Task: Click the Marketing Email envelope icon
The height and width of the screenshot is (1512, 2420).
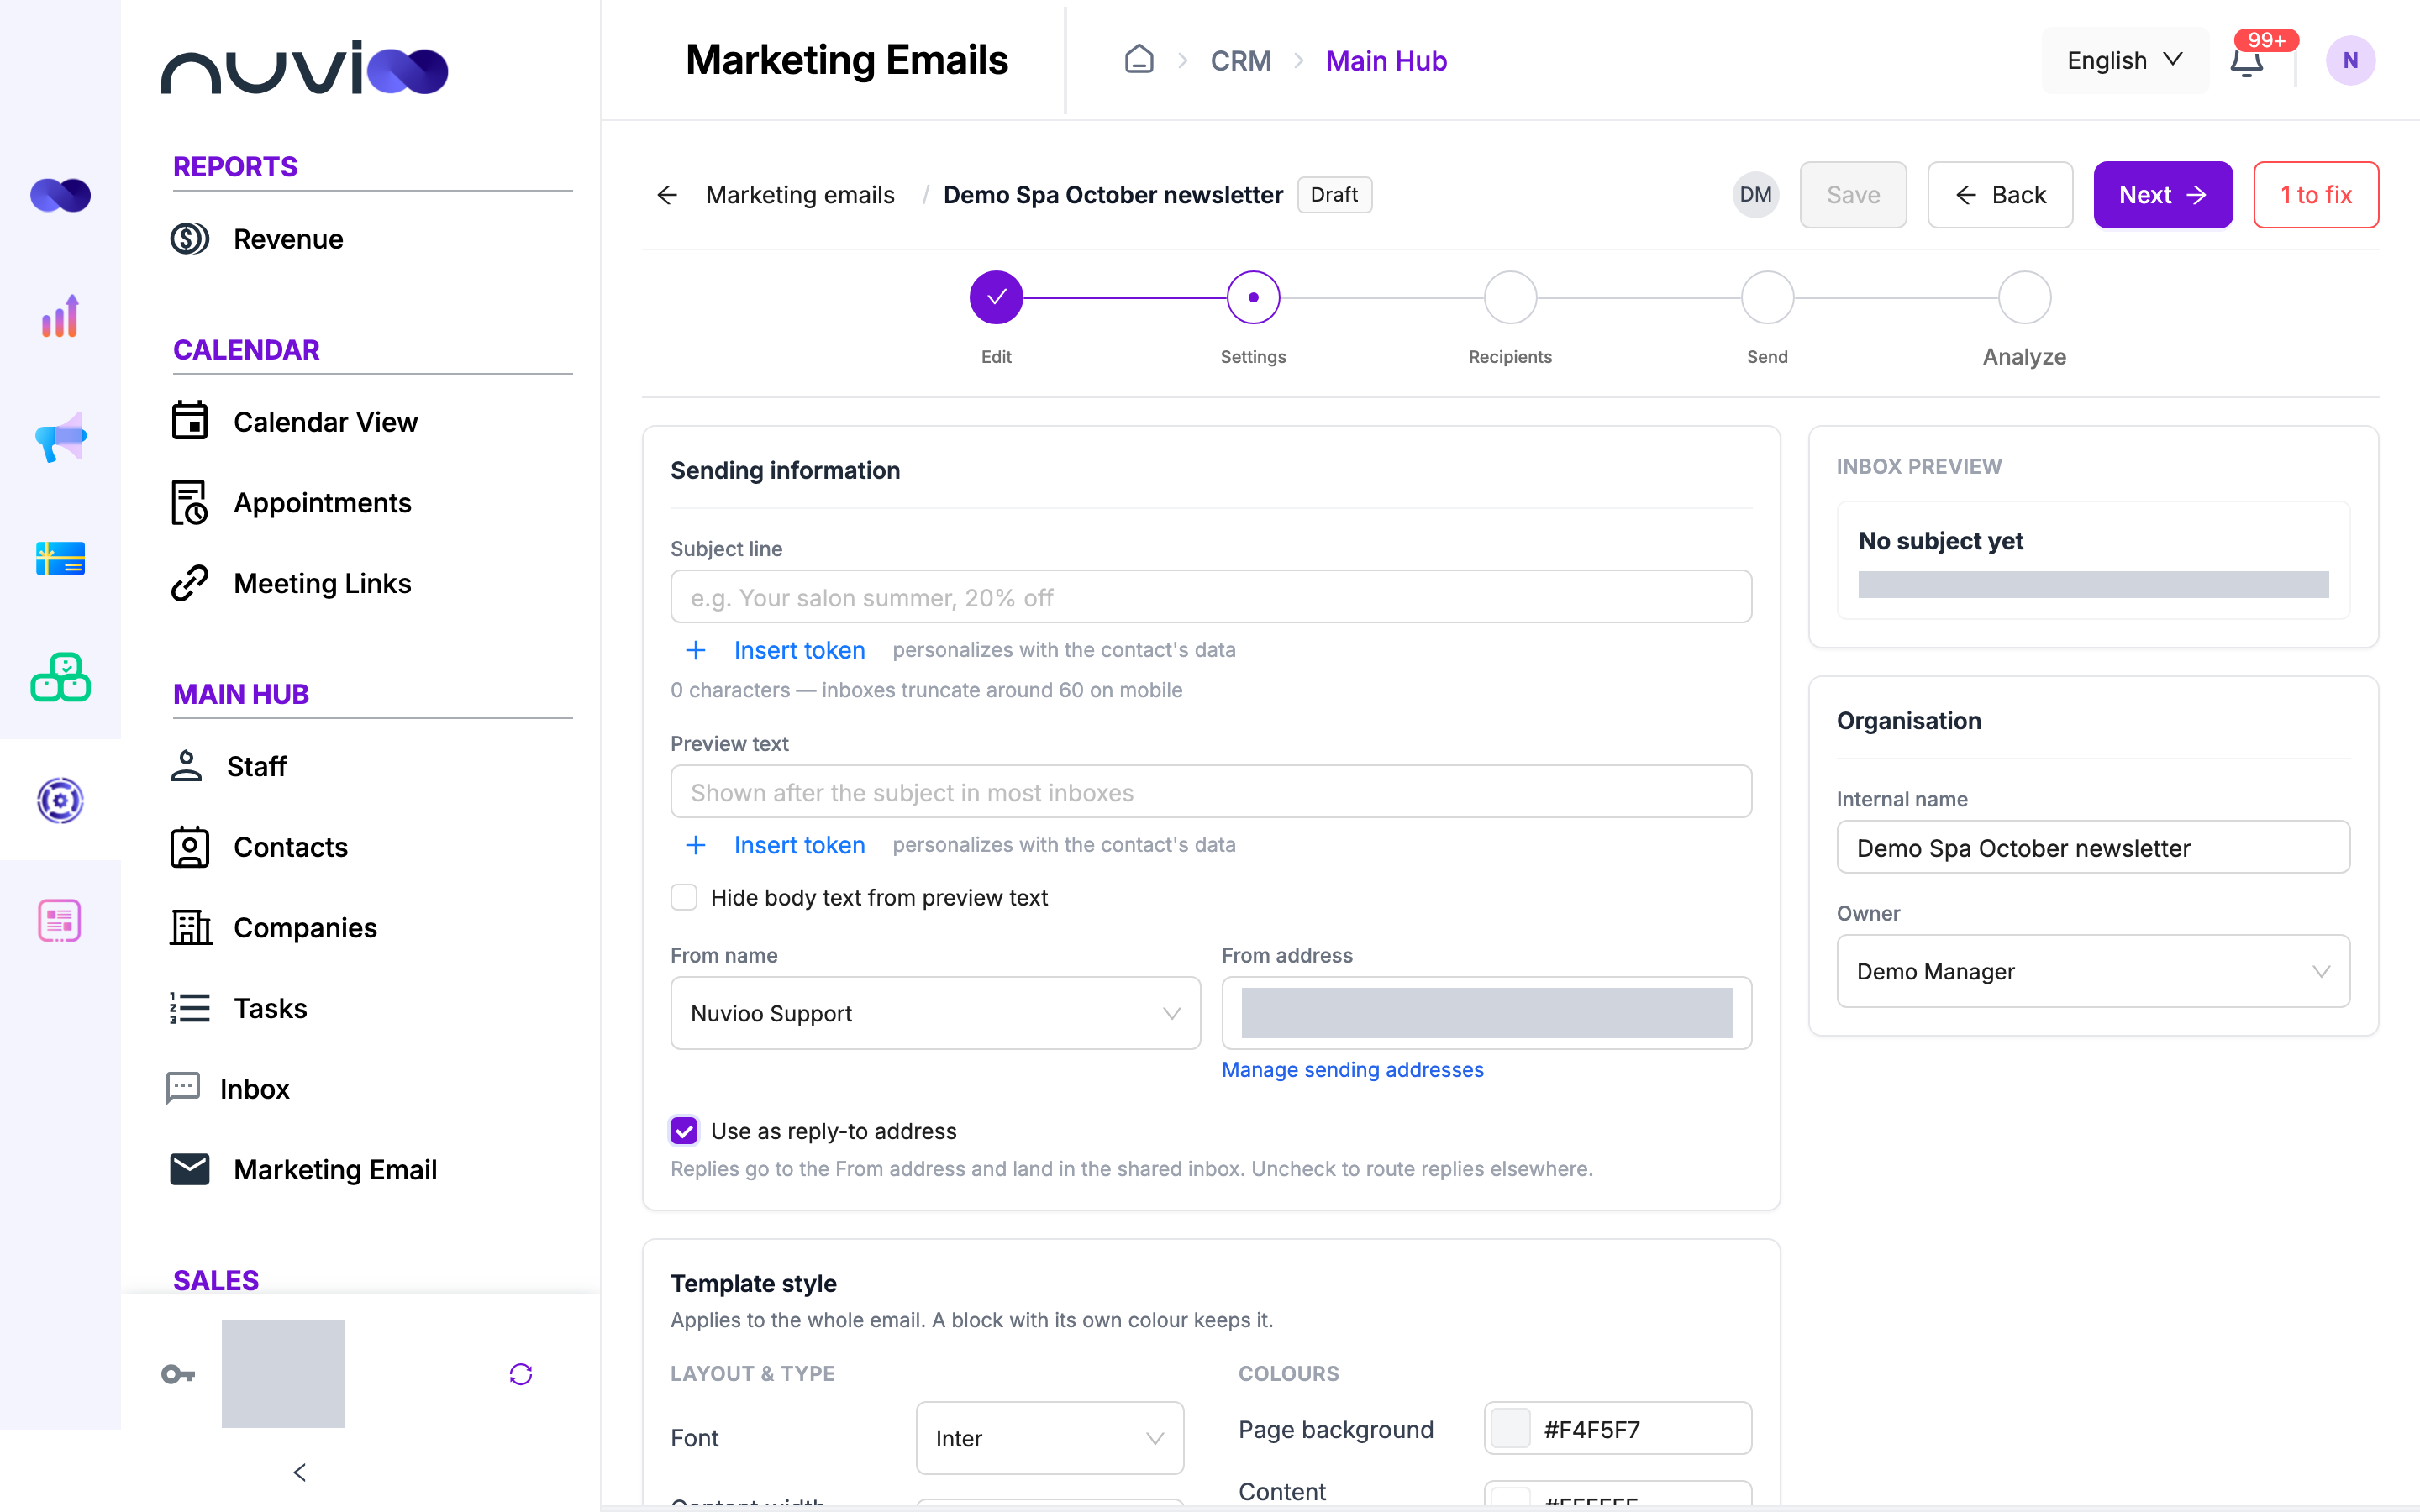Action: pyautogui.click(x=189, y=1169)
